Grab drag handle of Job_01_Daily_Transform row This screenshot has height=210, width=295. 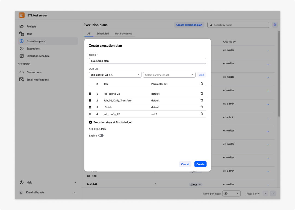(90, 100)
